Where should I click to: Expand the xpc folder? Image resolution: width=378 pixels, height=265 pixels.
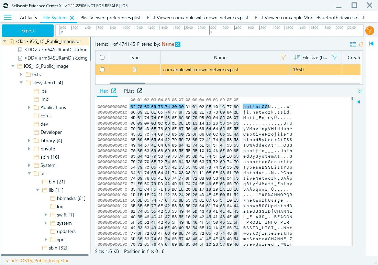coord(46,240)
